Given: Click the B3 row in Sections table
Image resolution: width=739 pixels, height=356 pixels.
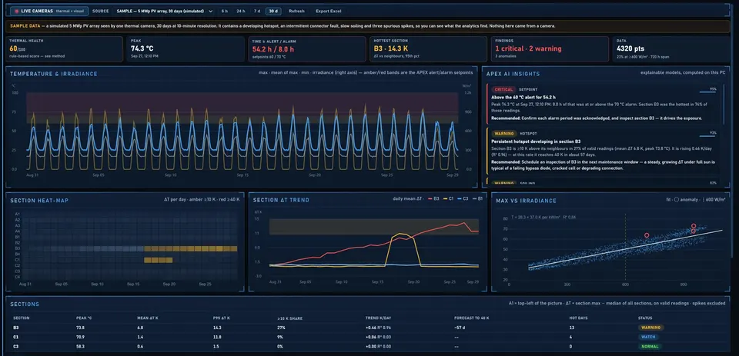Looking at the screenshot, I should coord(369,328).
